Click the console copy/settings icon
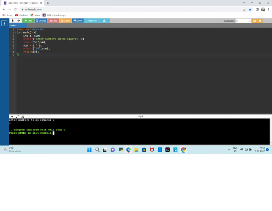 pos(23,117)
